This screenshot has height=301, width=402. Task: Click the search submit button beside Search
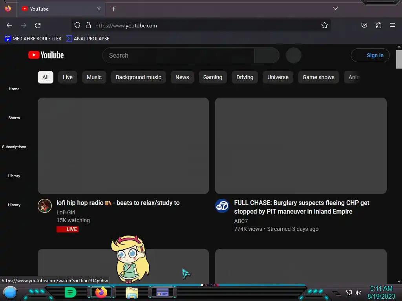(267, 55)
